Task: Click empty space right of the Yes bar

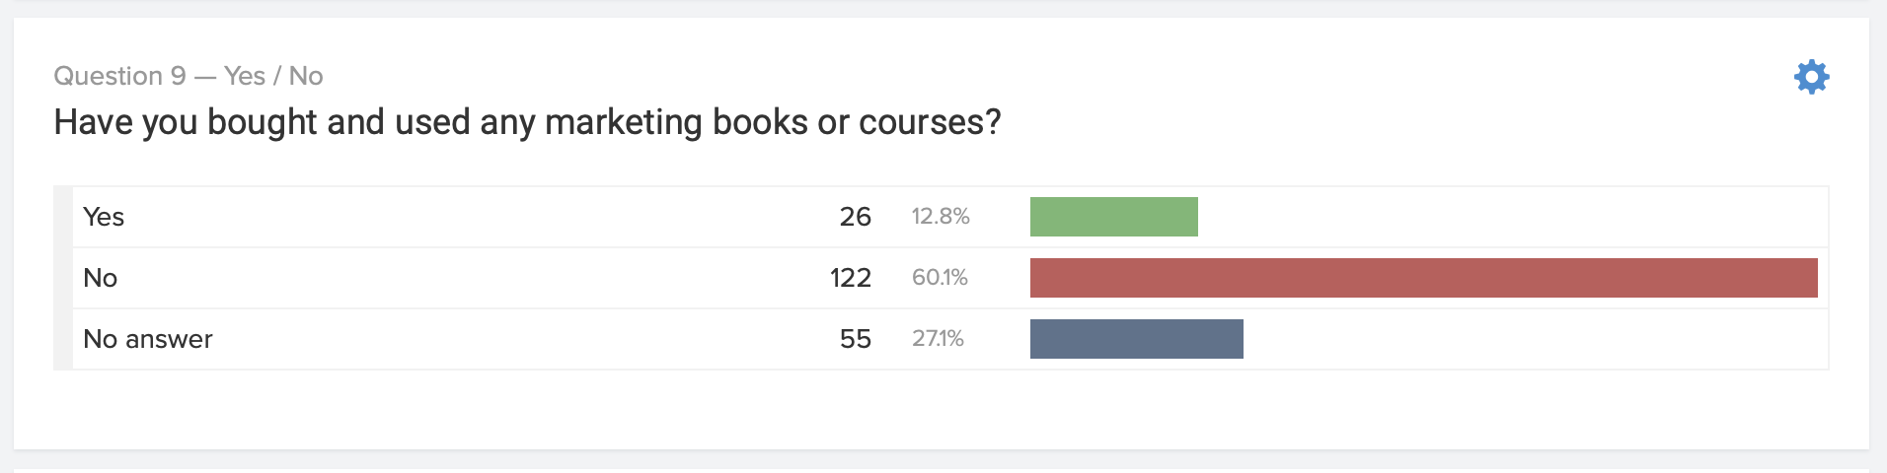Action: (x=1510, y=217)
